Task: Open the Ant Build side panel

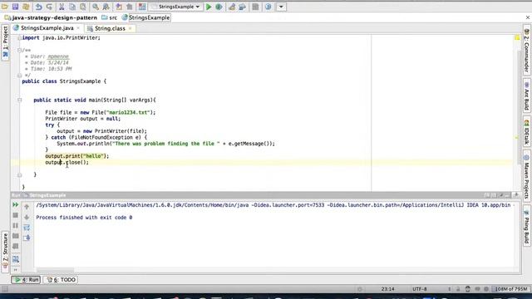Action: (526, 96)
